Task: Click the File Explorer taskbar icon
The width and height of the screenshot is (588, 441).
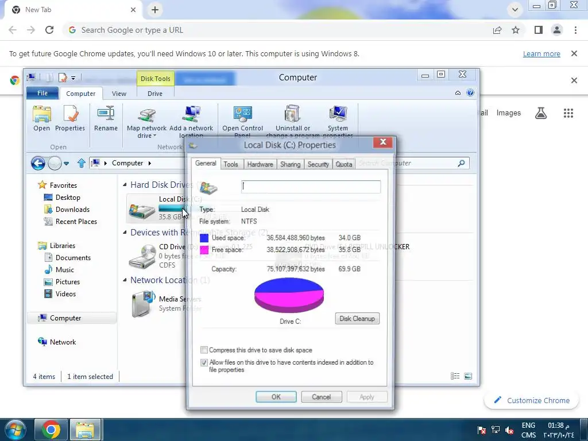Action: pyautogui.click(x=86, y=430)
